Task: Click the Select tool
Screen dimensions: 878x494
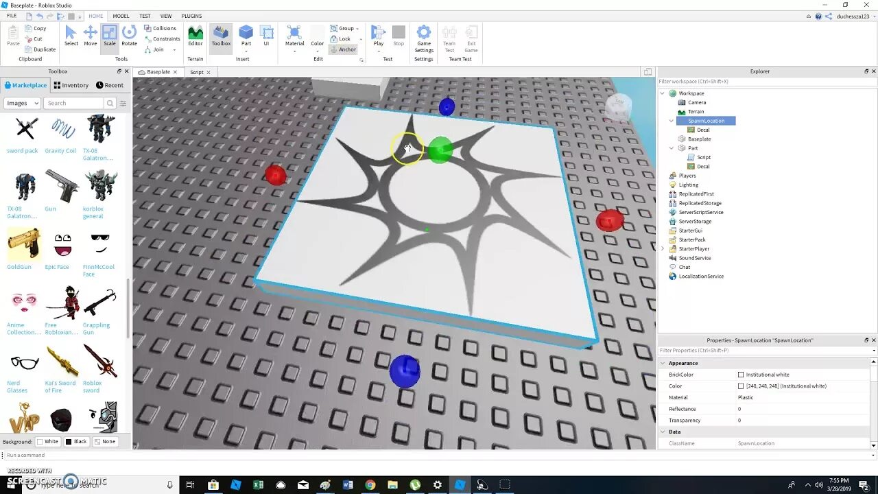Action: click(71, 36)
